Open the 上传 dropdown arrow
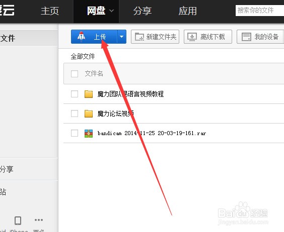 (122, 37)
